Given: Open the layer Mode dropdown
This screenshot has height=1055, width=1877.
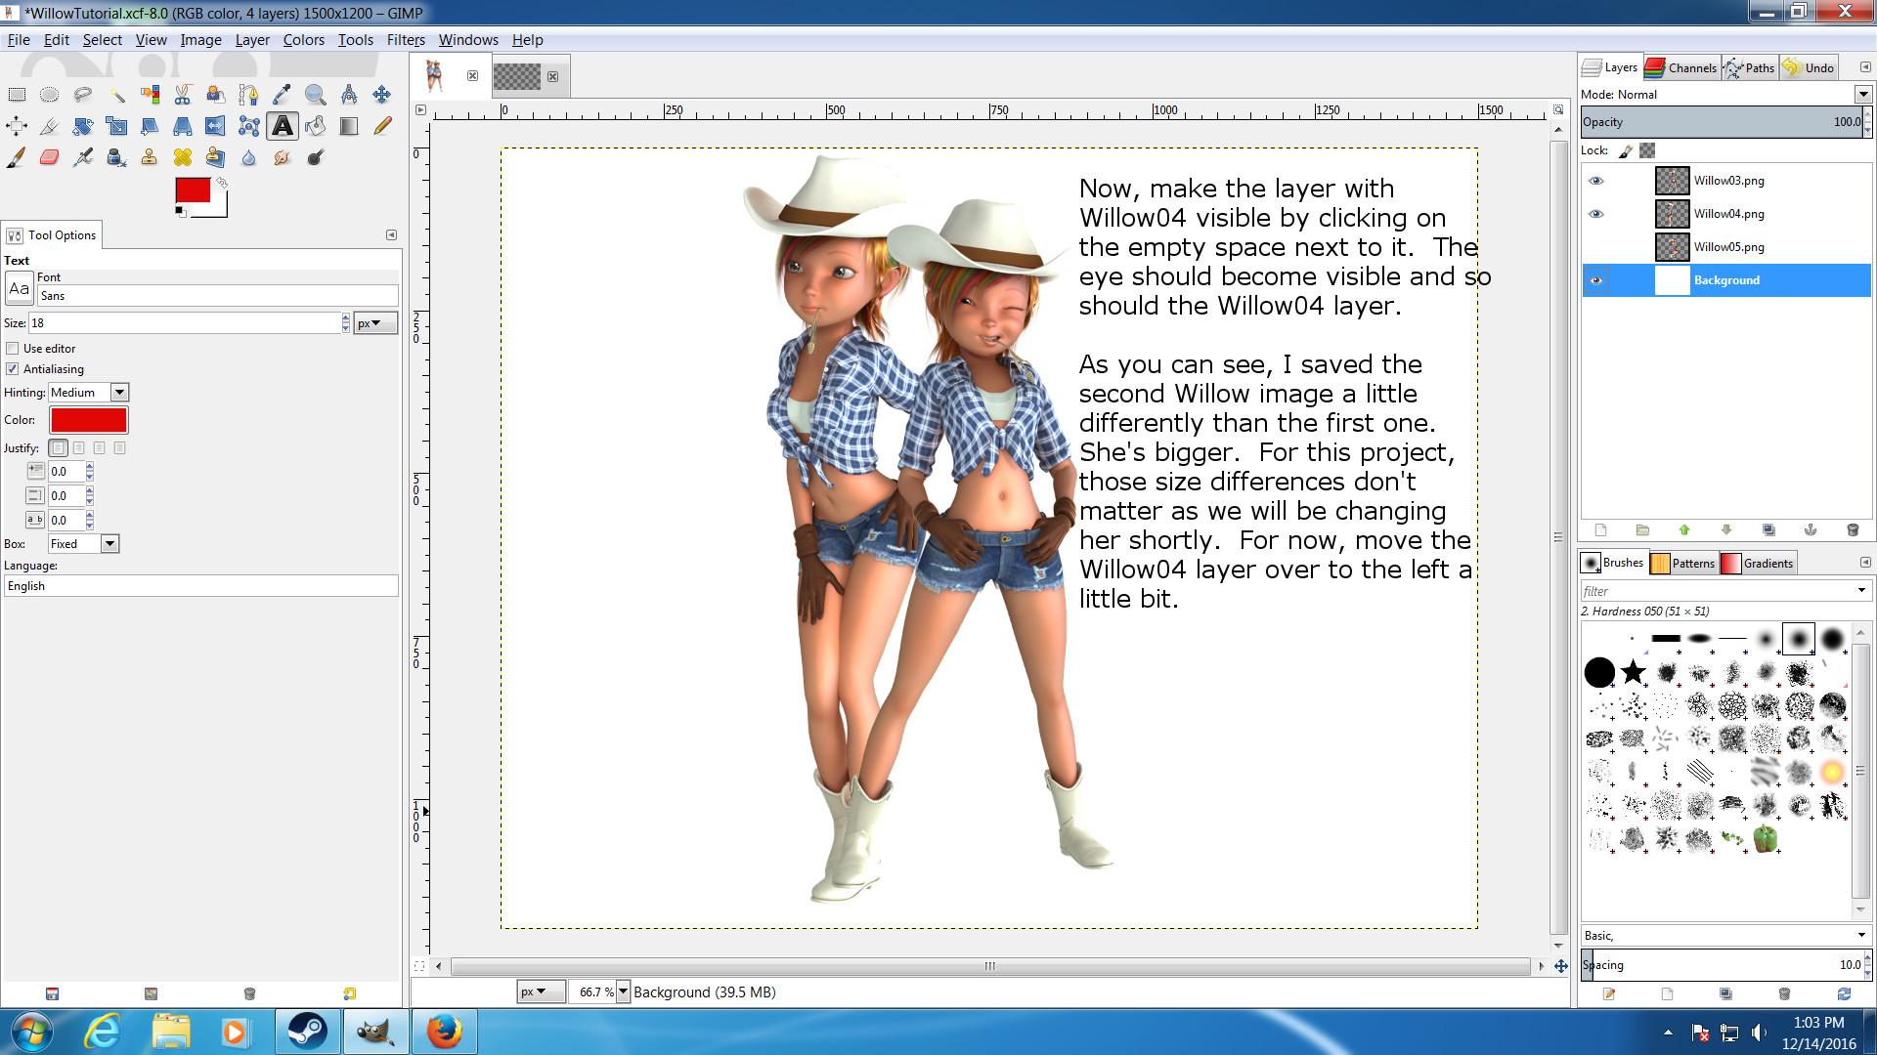Looking at the screenshot, I should coord(1862,95).
